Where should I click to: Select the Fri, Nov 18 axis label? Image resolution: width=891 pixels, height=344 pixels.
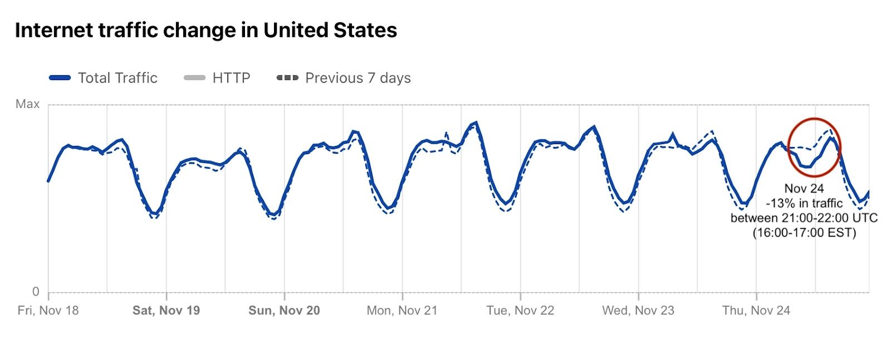pos(48,311)
